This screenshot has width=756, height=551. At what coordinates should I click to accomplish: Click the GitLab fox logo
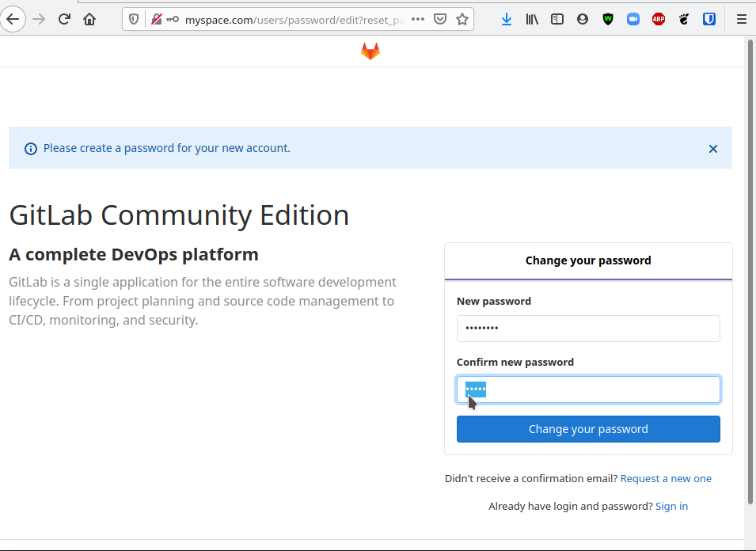point(370,51)
